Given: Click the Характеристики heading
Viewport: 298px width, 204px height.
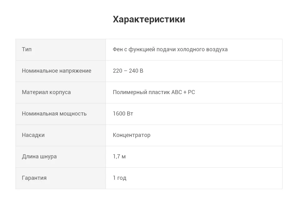Looking at the screenshot, I should point(149,19).
